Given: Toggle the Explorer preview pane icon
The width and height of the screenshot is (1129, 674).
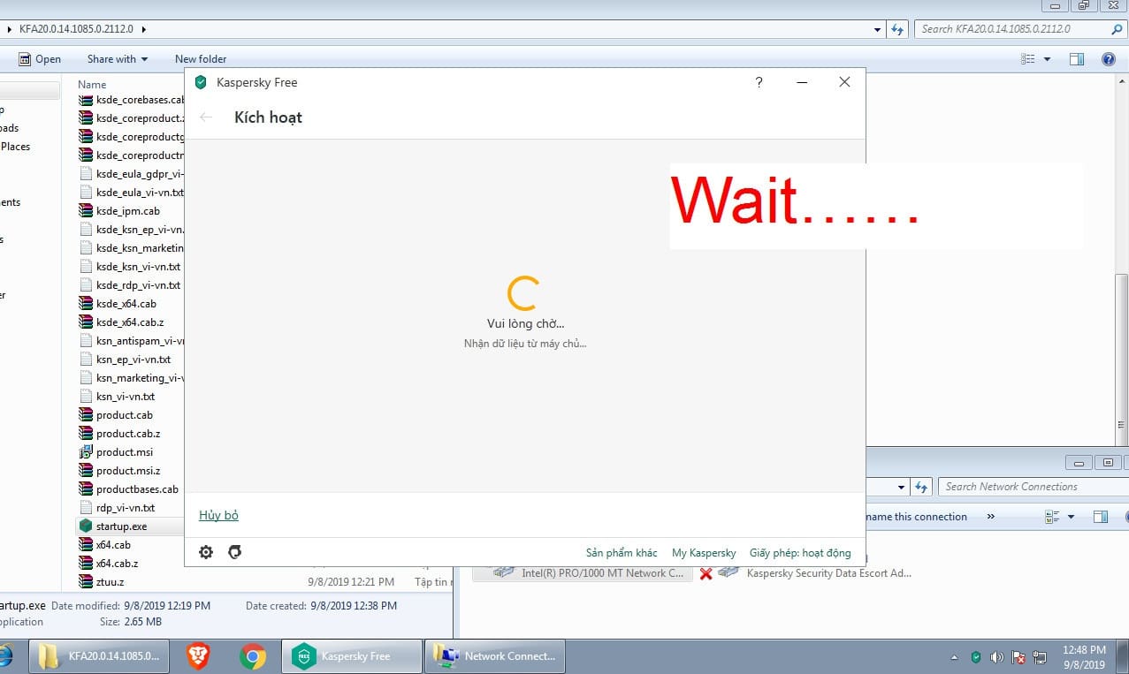Looking at the screenshot, I should click(1076, 59).
